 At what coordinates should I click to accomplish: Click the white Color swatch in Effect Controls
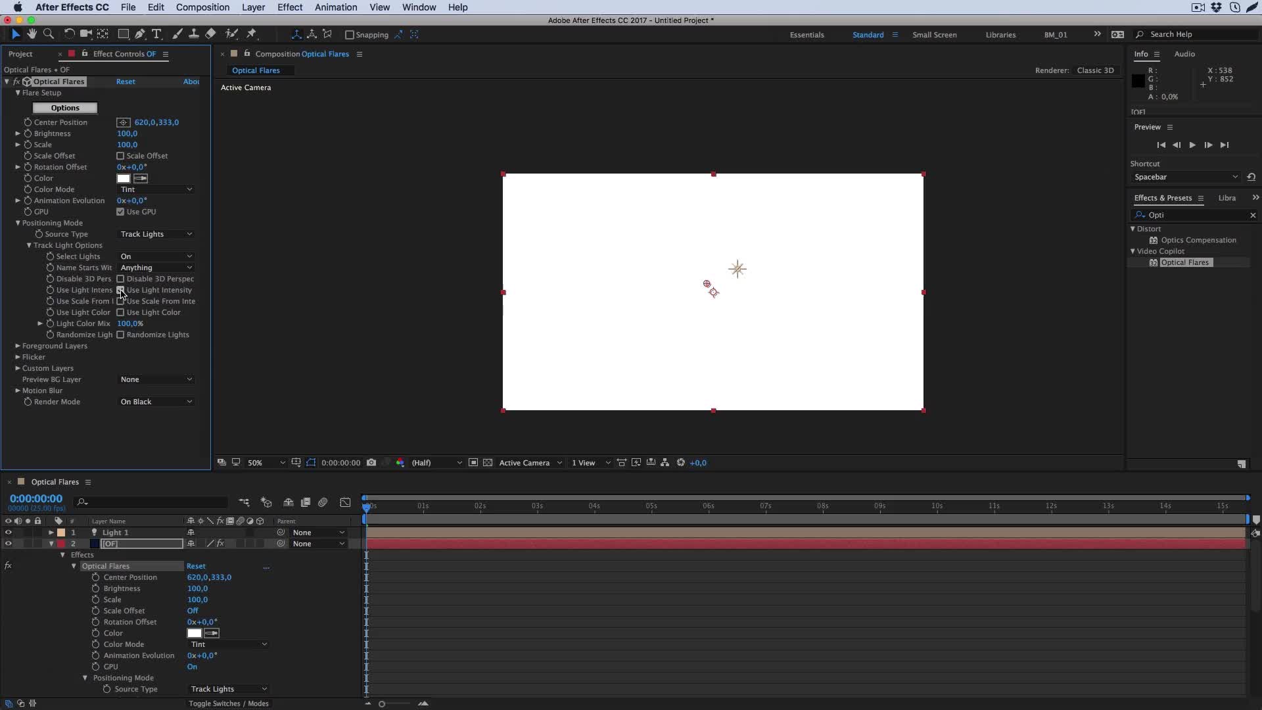point(123,178)
